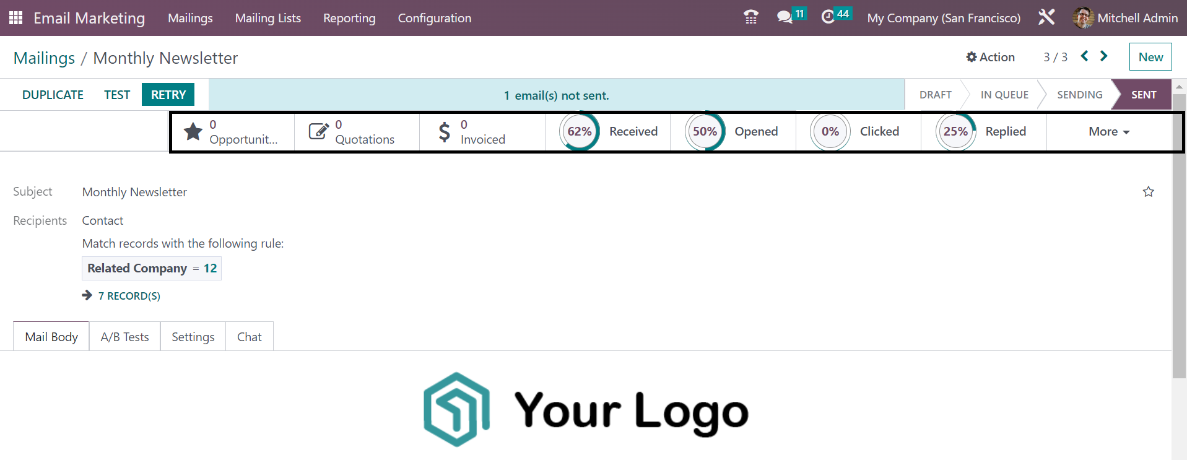
Task: Click the Monthly Newsletter subject text
Action: coord(134,192)
